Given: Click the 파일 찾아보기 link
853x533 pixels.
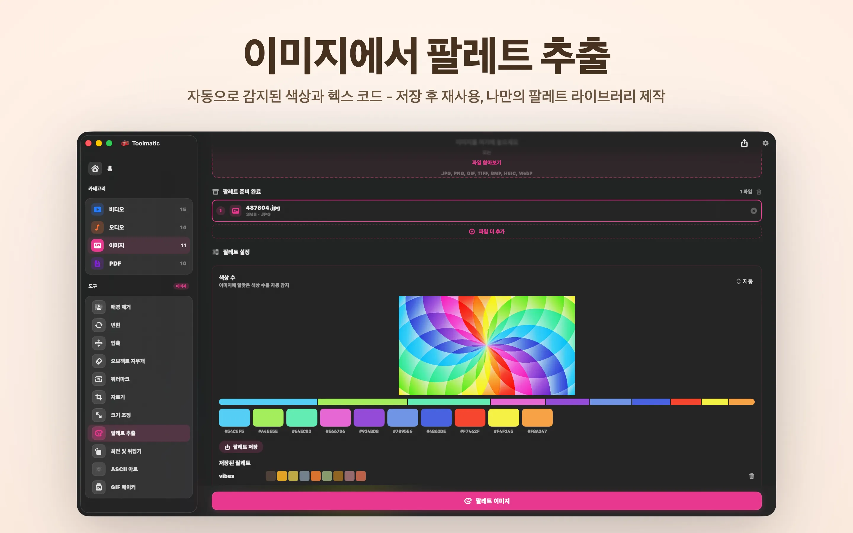Looking at the screenshot, I should (486, 163).
